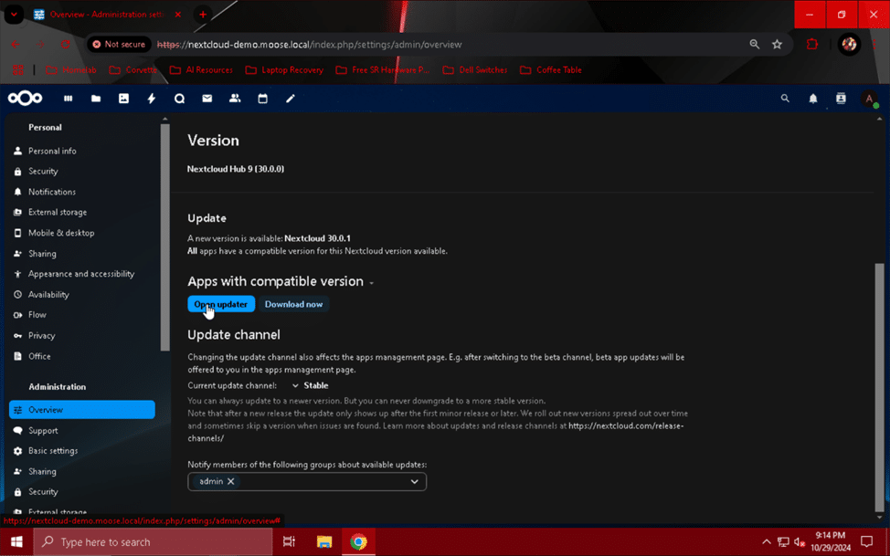890x556 pixels.
Task: Open Appearance and accessibility settings
Action: click(81, 274)
